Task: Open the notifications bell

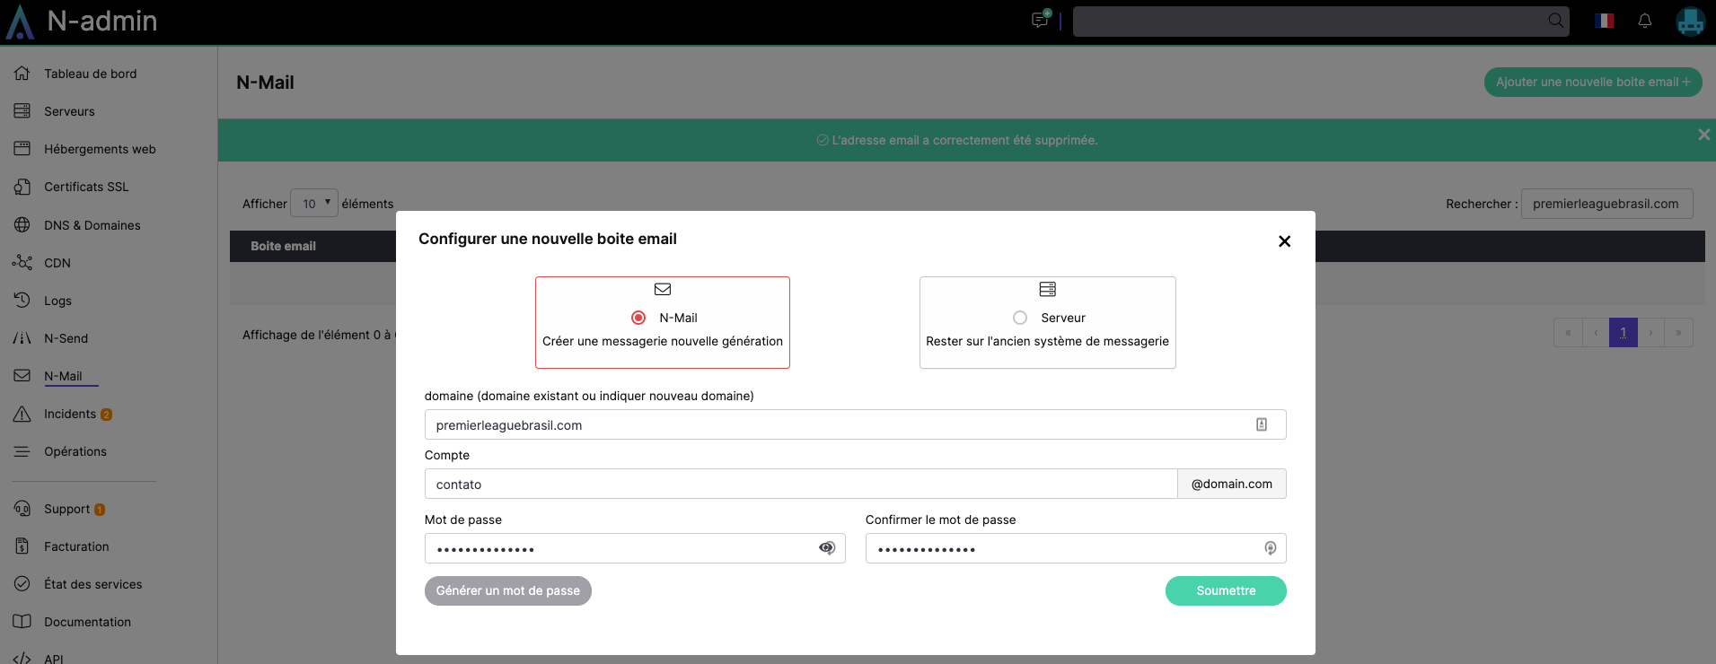Action: coord(1644,21)
